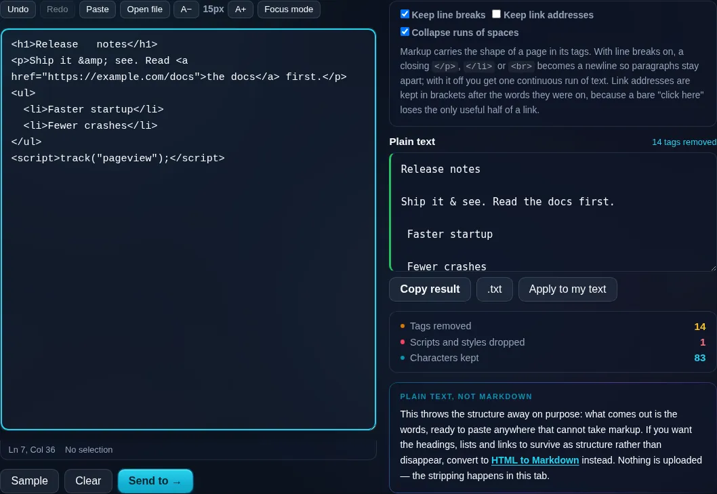Viewport: 717px width, 494px height.
Task: Click the Redo button
Action: (57, 9)
